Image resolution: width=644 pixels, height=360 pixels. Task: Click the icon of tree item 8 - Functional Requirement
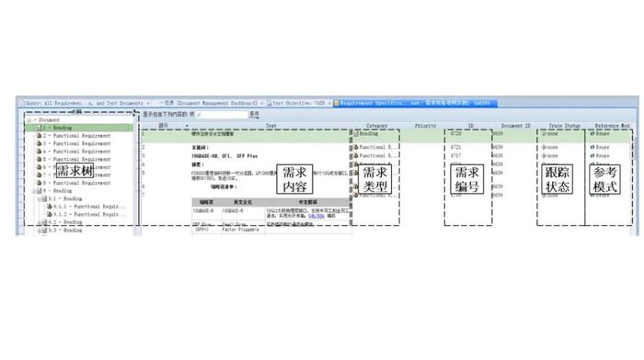(x=40, y=183)
